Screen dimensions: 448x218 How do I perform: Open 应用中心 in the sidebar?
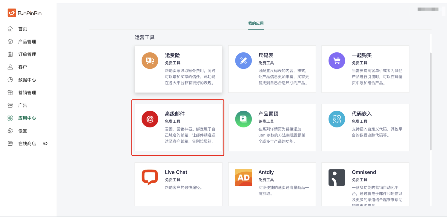click(27, 118)
